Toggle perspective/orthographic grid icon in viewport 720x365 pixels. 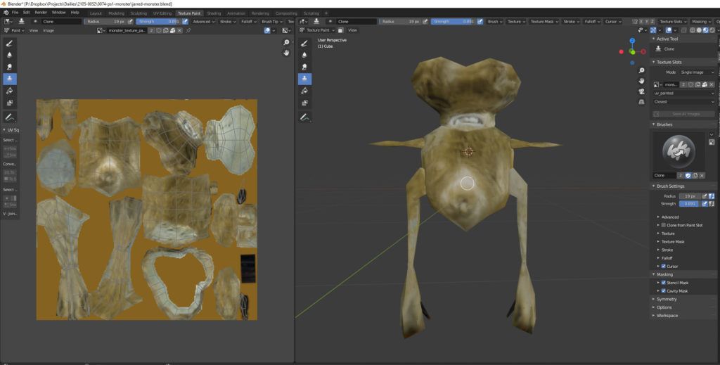[641, 102]
